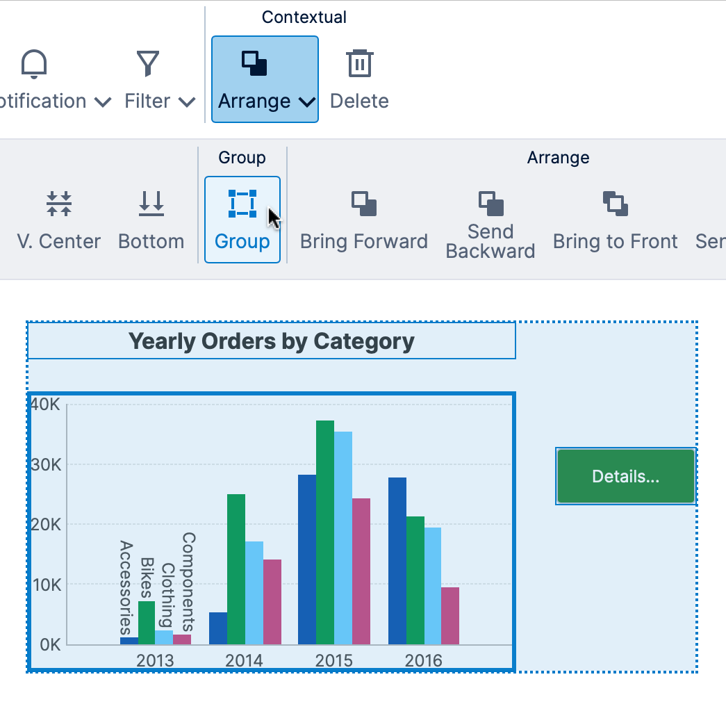Select the Yearly Orders by Category title
Viewport: 726px width, 702px height.
click(x=271, y=341)
